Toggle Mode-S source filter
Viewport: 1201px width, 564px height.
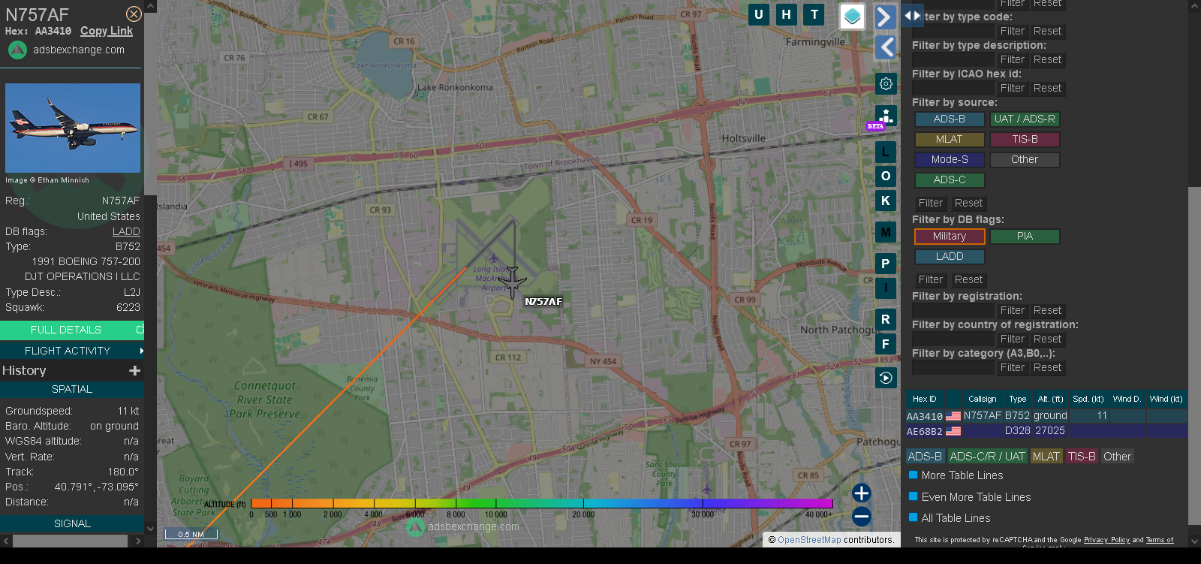point(950,160)
